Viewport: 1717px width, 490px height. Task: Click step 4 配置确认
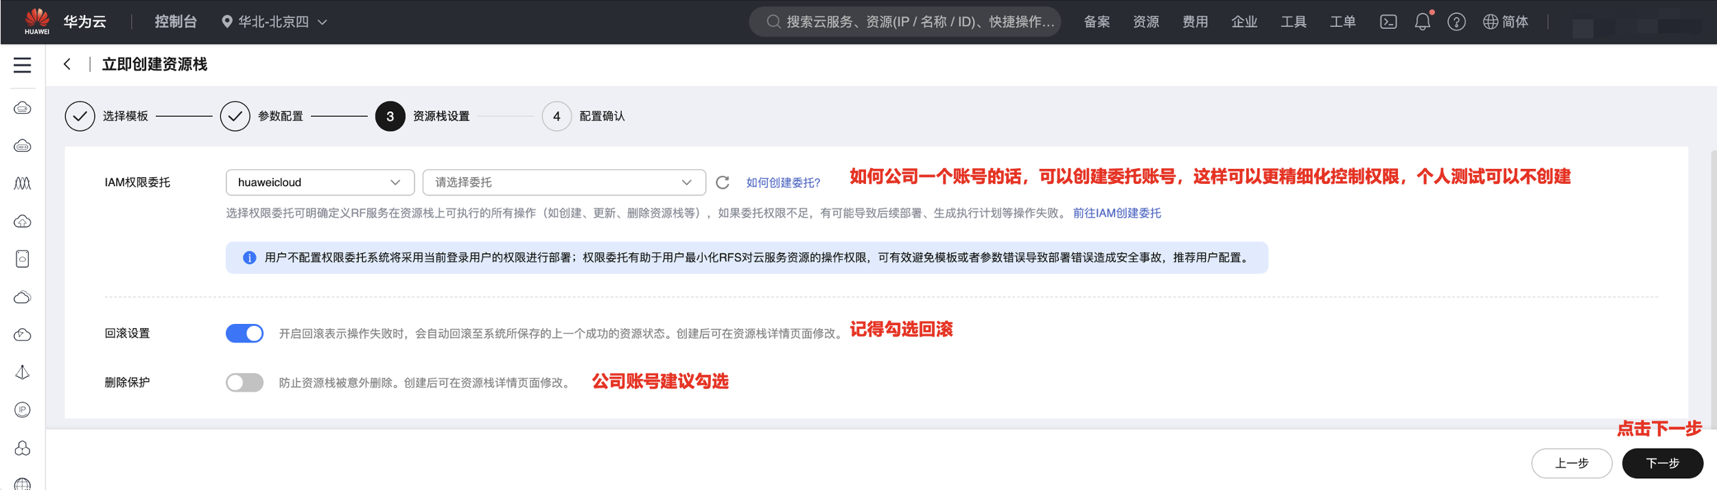point(583,117)
